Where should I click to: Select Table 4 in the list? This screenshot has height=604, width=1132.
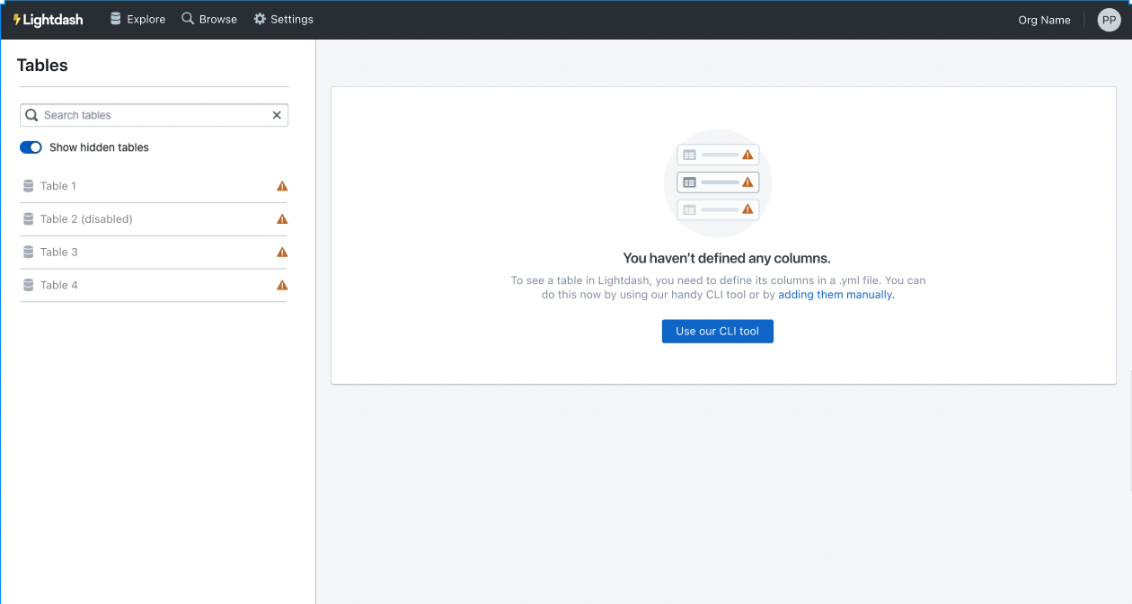point(154,285)
